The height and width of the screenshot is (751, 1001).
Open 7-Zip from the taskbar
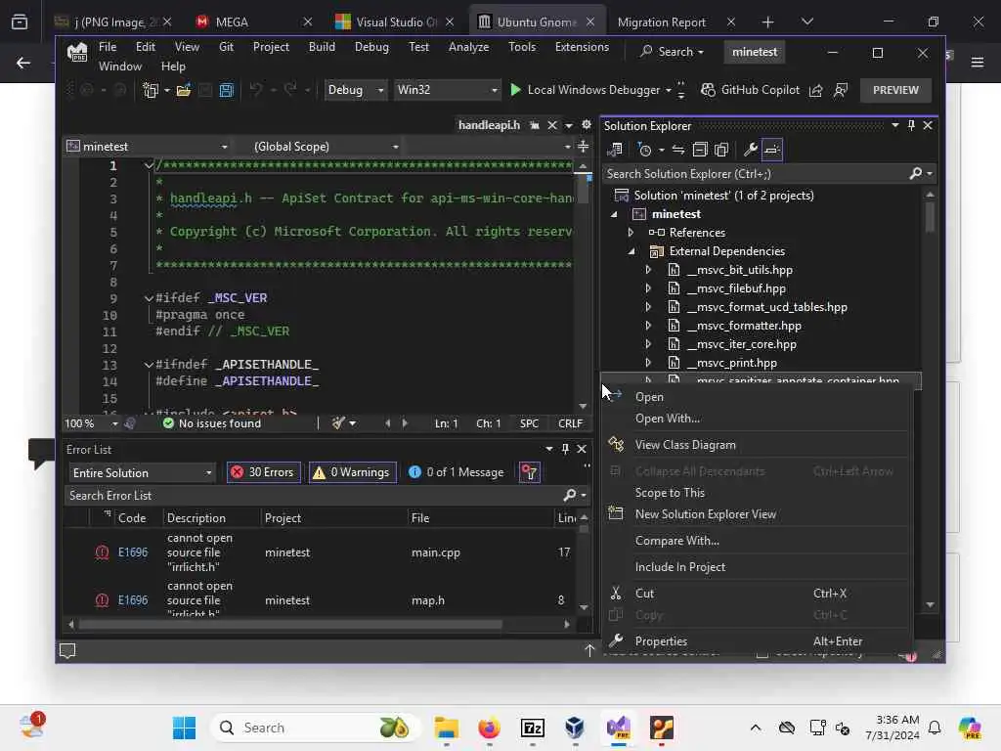[533, 728]
